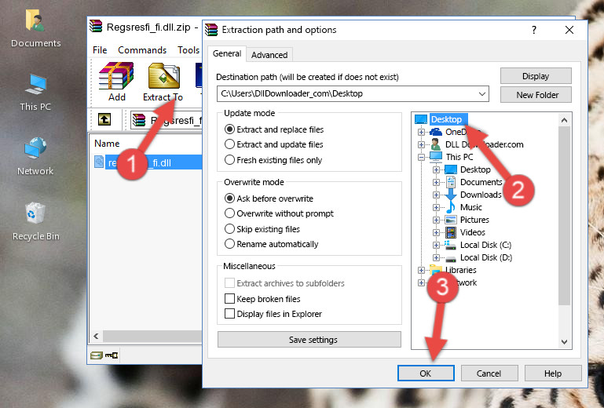
Task: Click the key password icon in status bar
Action: point(112,355)
